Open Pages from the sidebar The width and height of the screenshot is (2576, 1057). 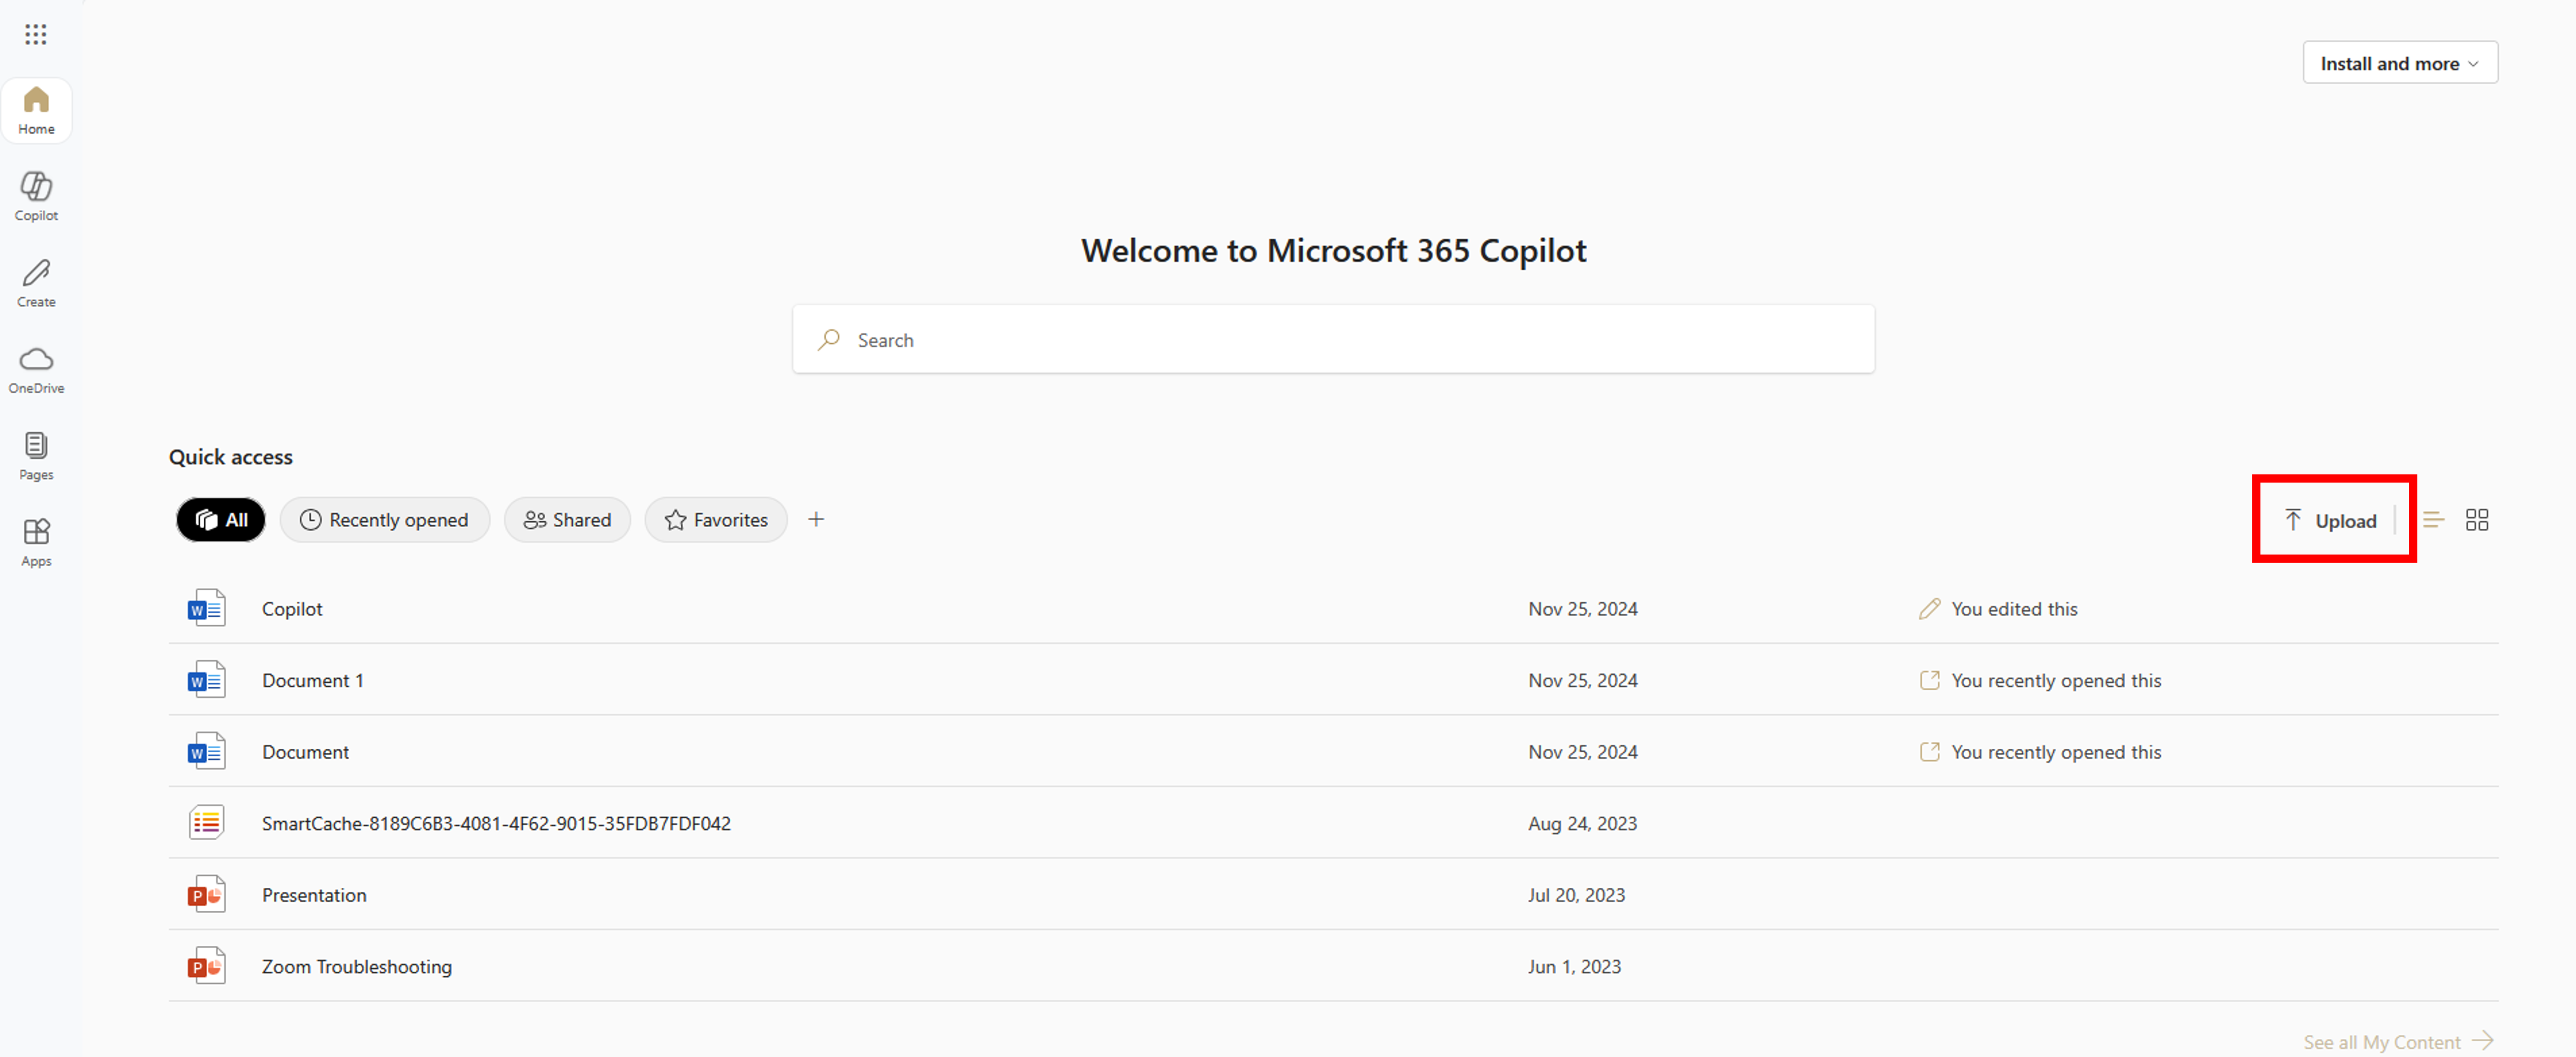click(36, 456)
